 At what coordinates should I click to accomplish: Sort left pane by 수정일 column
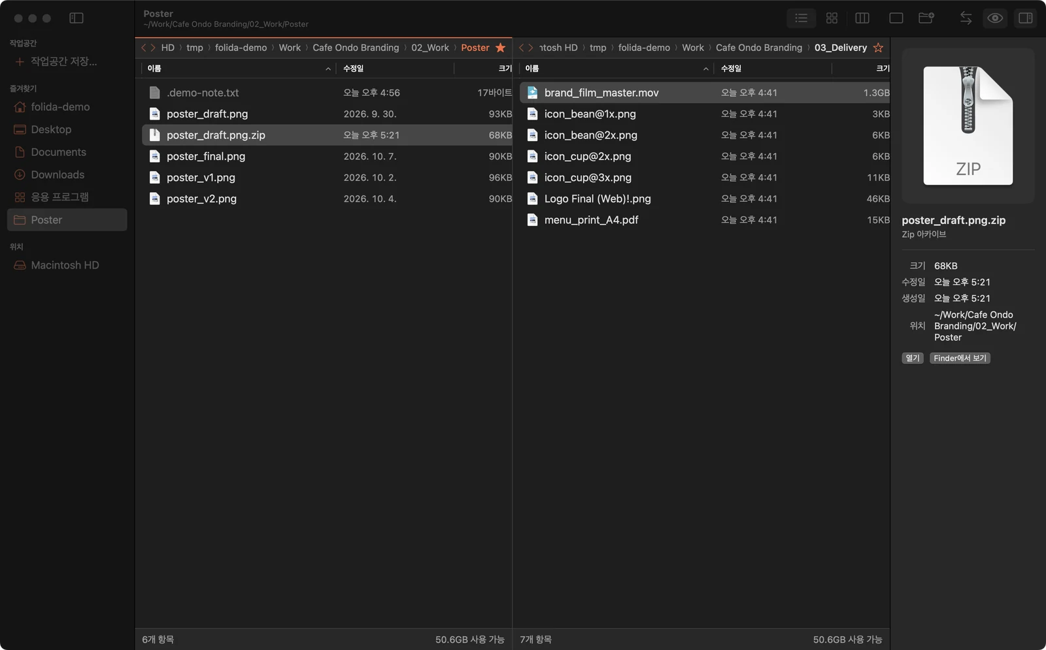(x=394, y=69)
